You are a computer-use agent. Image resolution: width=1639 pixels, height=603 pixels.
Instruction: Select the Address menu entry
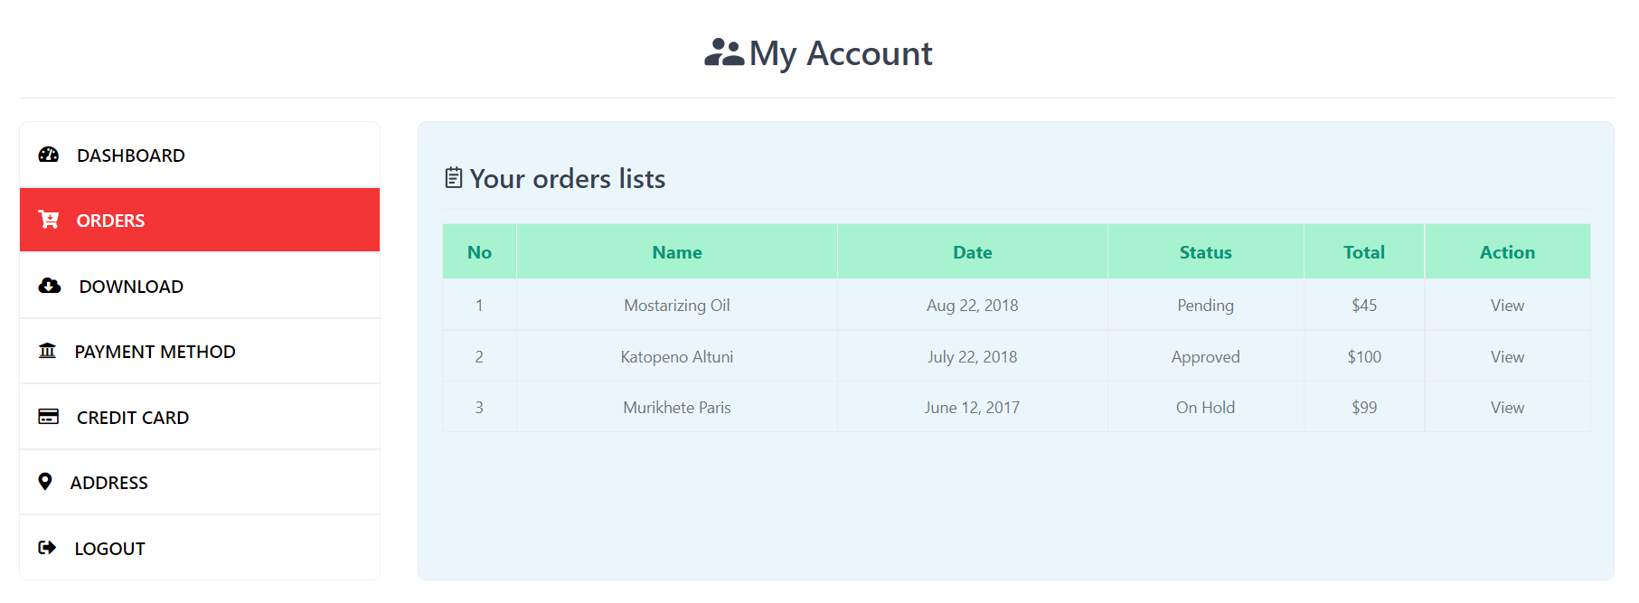[x=200, y=482]
